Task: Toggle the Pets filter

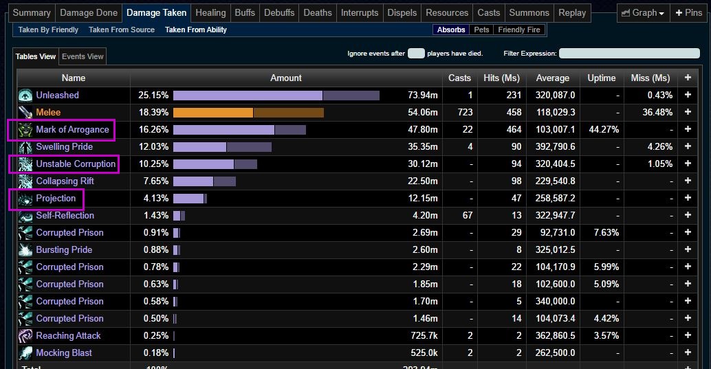Action: coord(481,30)
